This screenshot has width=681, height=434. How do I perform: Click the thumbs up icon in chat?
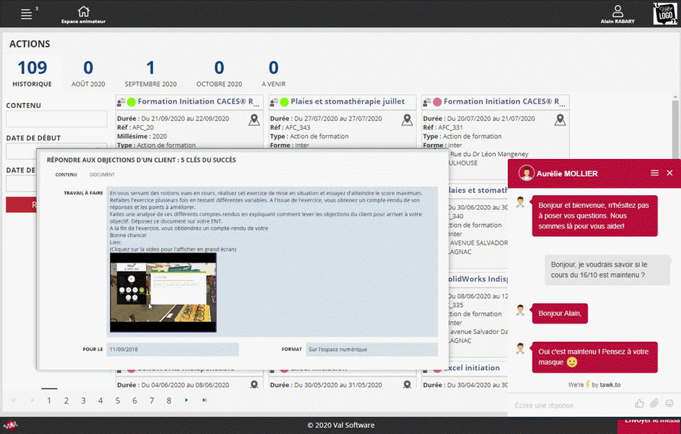tap(639, 404)
